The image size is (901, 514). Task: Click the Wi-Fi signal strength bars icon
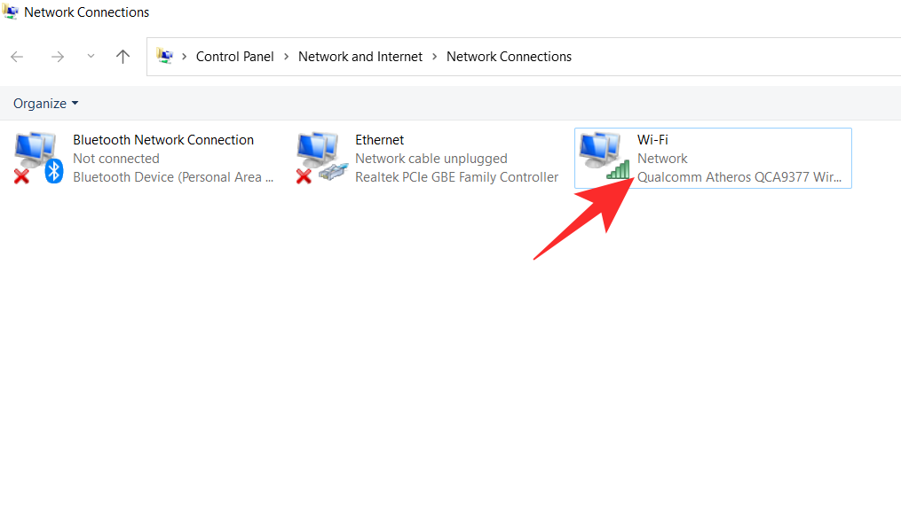619,170
